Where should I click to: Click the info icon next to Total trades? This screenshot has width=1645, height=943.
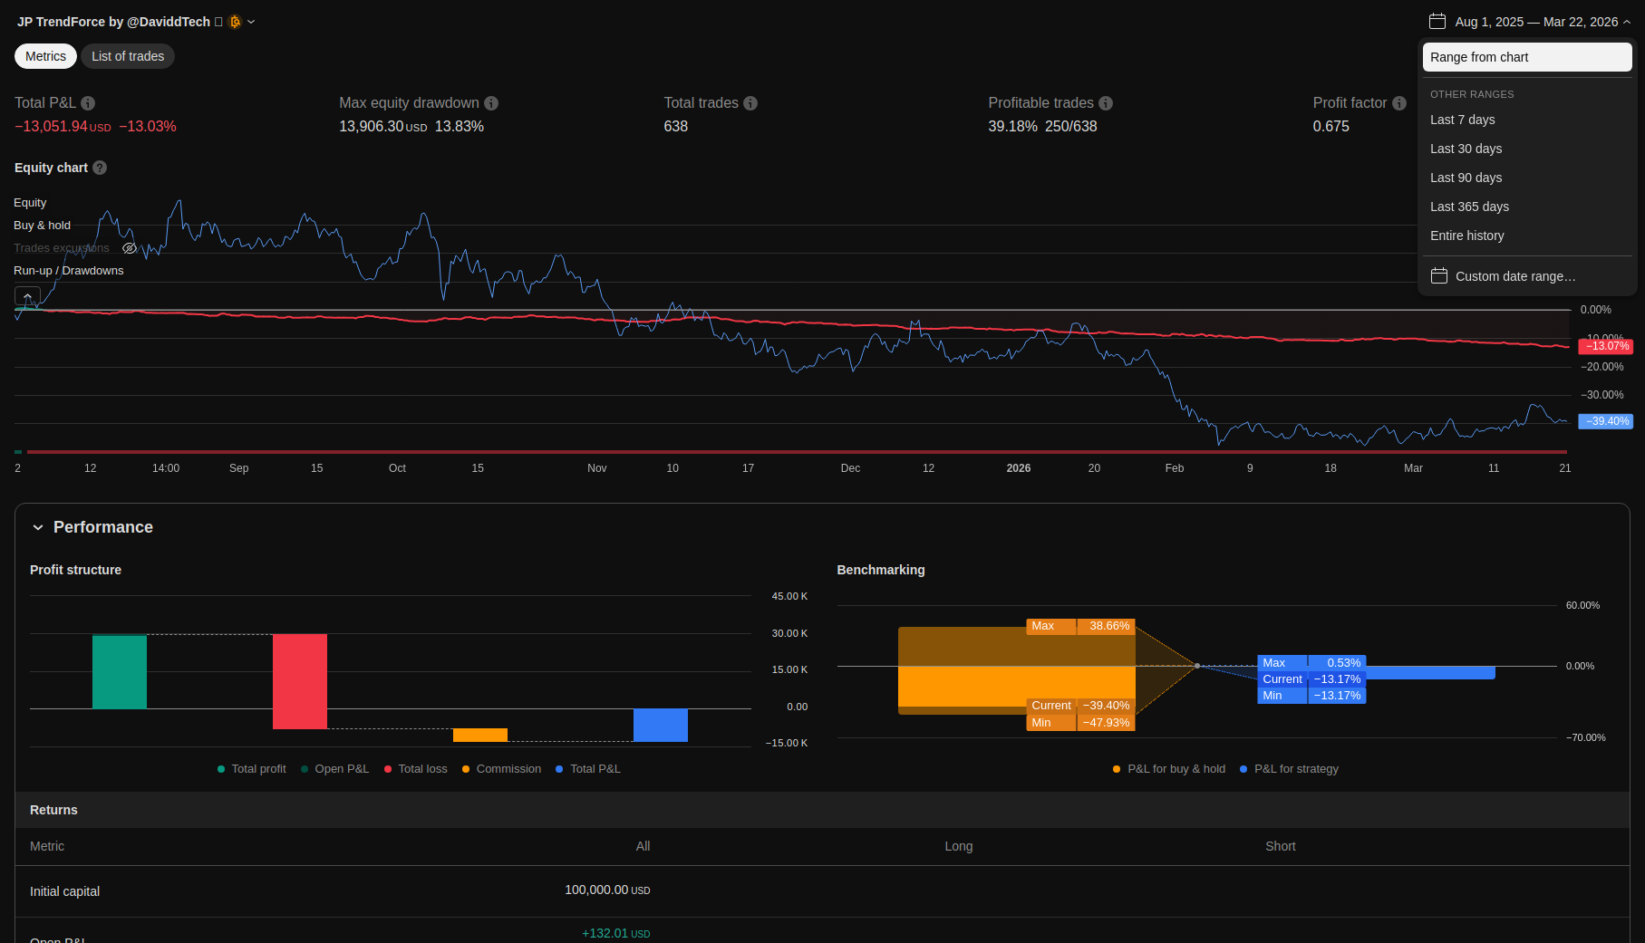(750, 103)
